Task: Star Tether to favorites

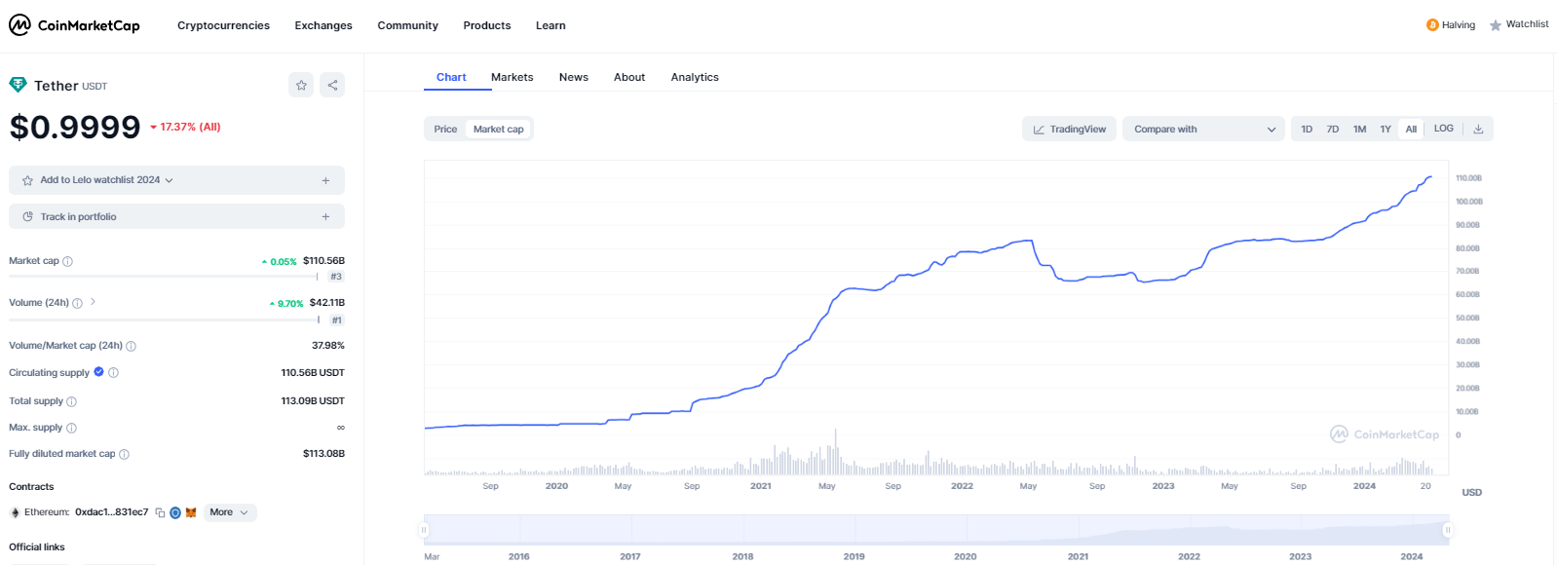Action: (x=301, y=86)
